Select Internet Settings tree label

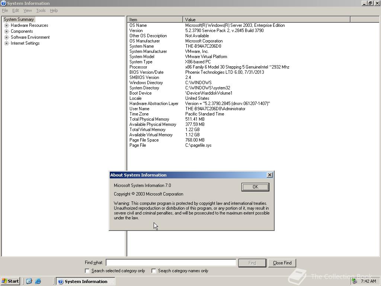tap(25, 43)
